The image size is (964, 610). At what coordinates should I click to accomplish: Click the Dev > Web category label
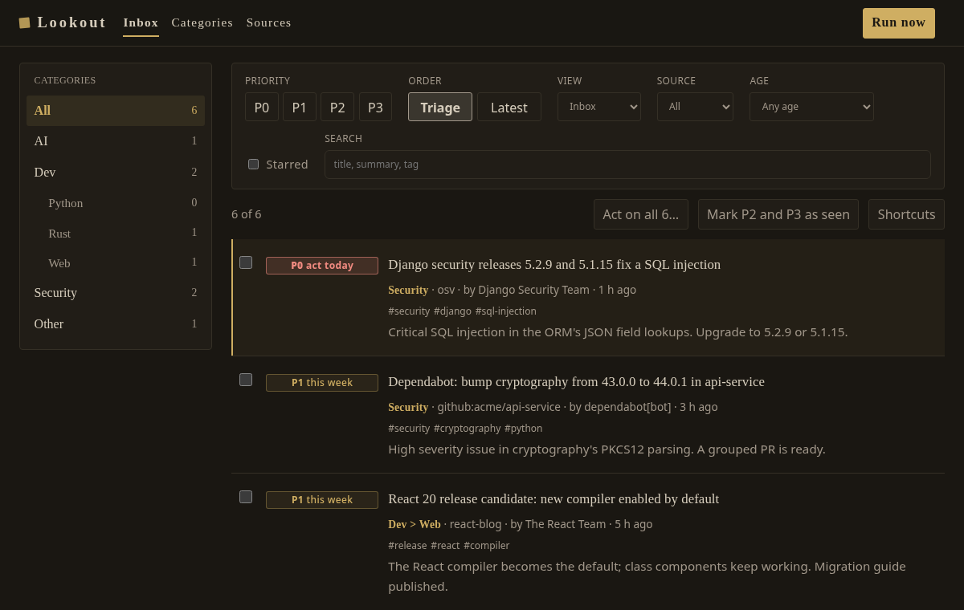tap(415, 524)
